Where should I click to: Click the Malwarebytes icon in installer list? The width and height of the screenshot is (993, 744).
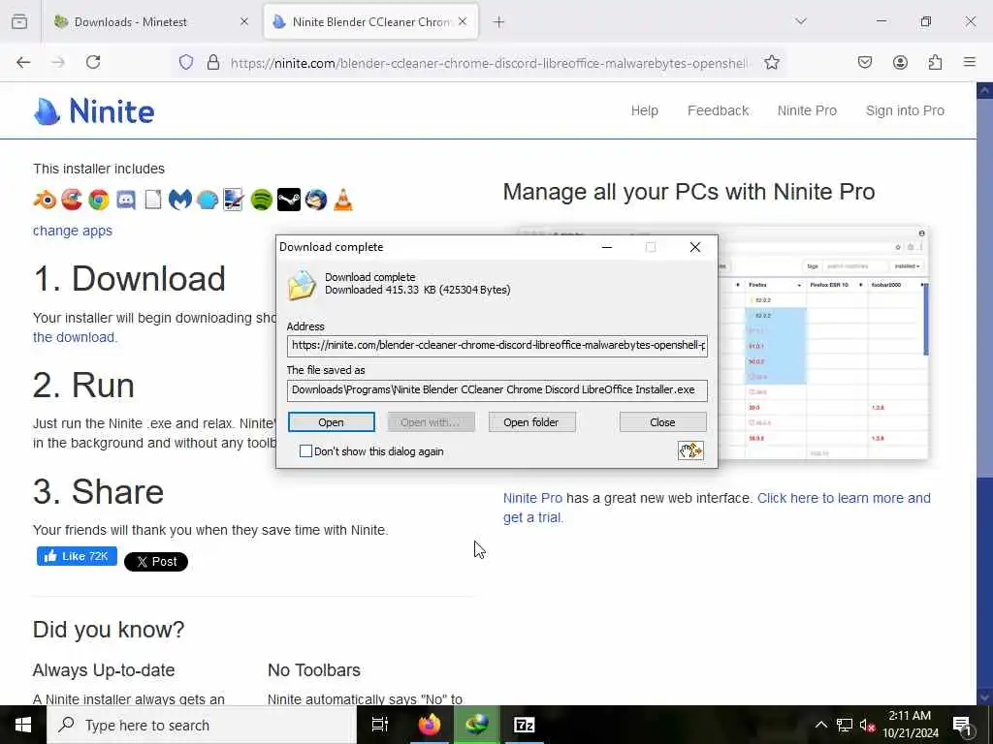179,200
